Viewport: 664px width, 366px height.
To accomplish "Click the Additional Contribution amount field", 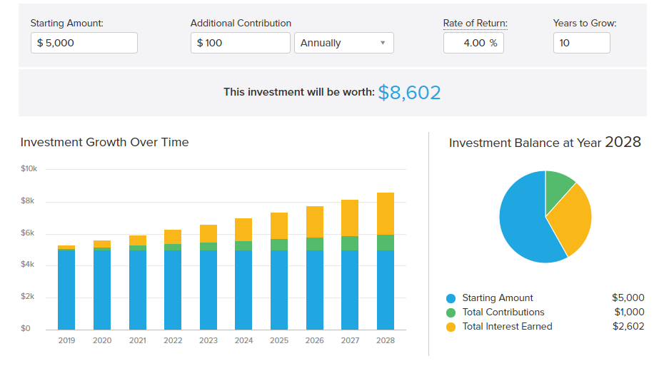I will click(240, 43).
